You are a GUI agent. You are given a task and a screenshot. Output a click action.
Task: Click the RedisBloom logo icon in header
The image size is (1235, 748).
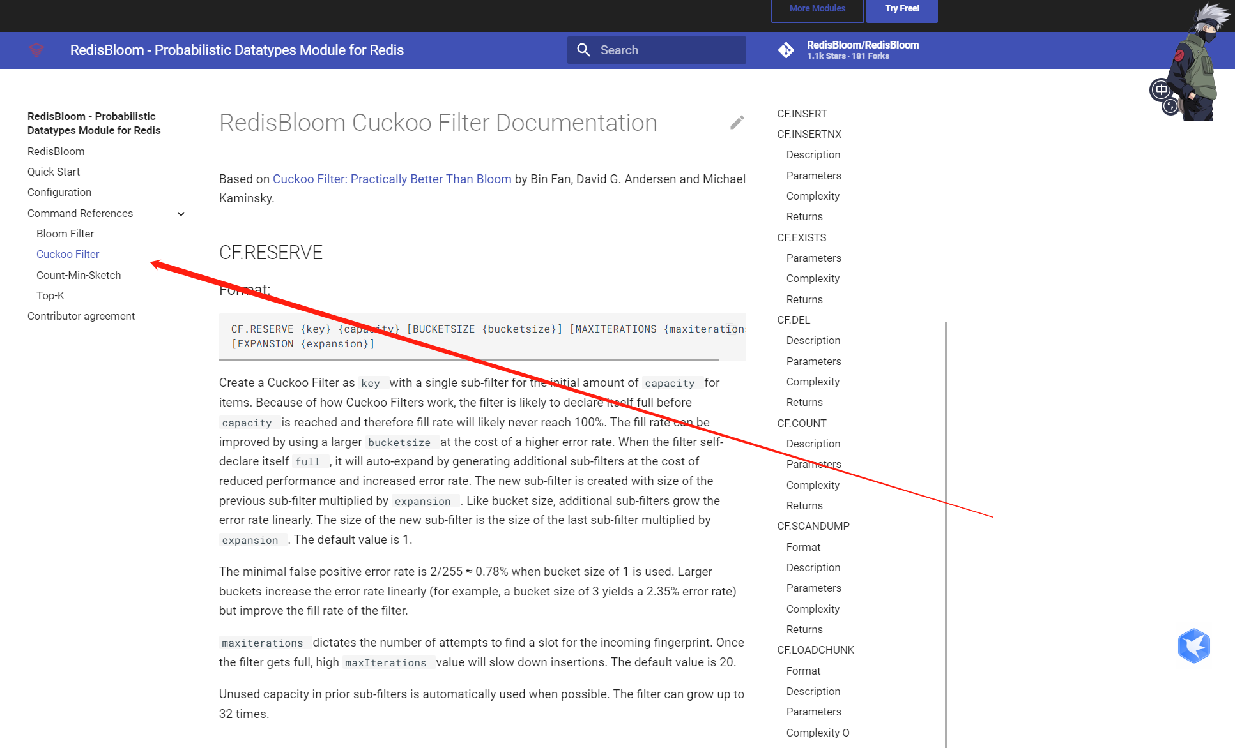[x=36, y=50]
